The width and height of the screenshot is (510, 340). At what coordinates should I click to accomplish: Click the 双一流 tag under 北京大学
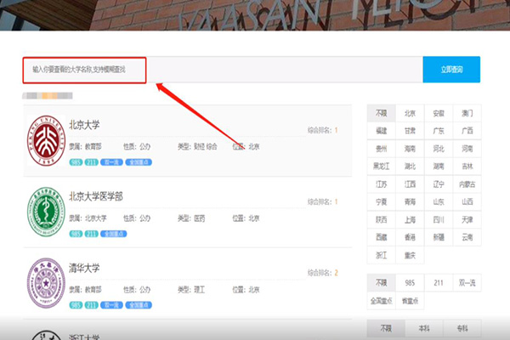click(x=111, y=162)
